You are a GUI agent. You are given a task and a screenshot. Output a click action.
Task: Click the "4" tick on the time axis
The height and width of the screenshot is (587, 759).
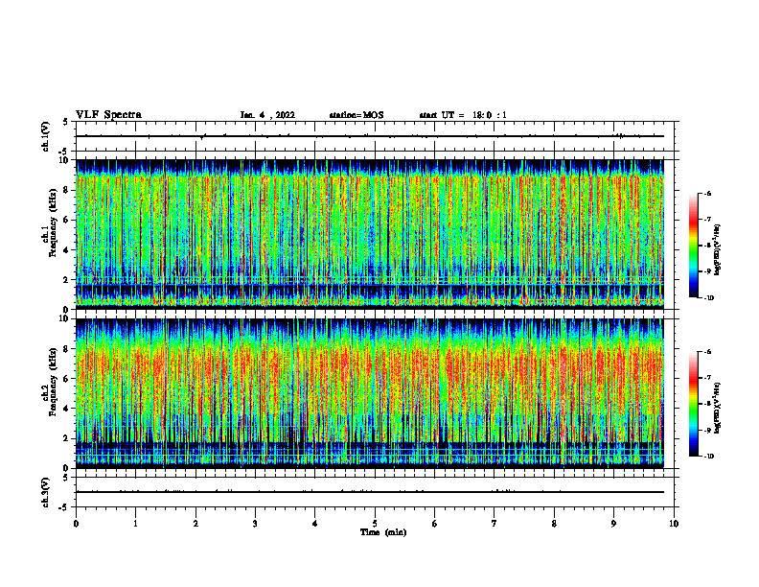coord(315,524)
